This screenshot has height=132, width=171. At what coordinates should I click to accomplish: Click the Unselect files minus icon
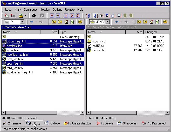(58, 16)
